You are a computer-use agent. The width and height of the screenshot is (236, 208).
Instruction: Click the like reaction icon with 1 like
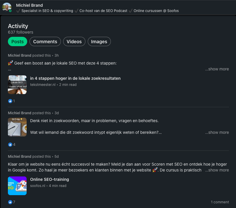click(10, 101)
